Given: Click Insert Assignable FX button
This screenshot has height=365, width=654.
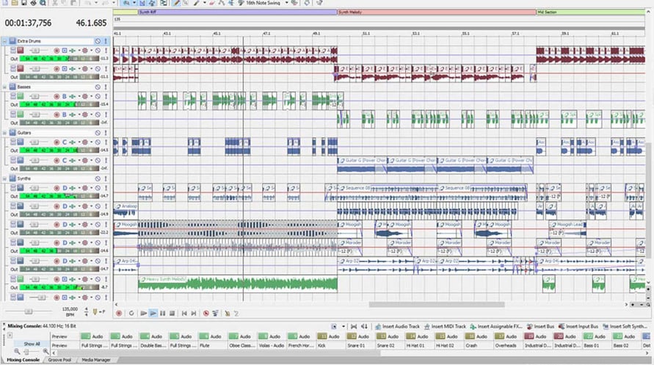Looking at the screenshot, I should tap(496, 326).
